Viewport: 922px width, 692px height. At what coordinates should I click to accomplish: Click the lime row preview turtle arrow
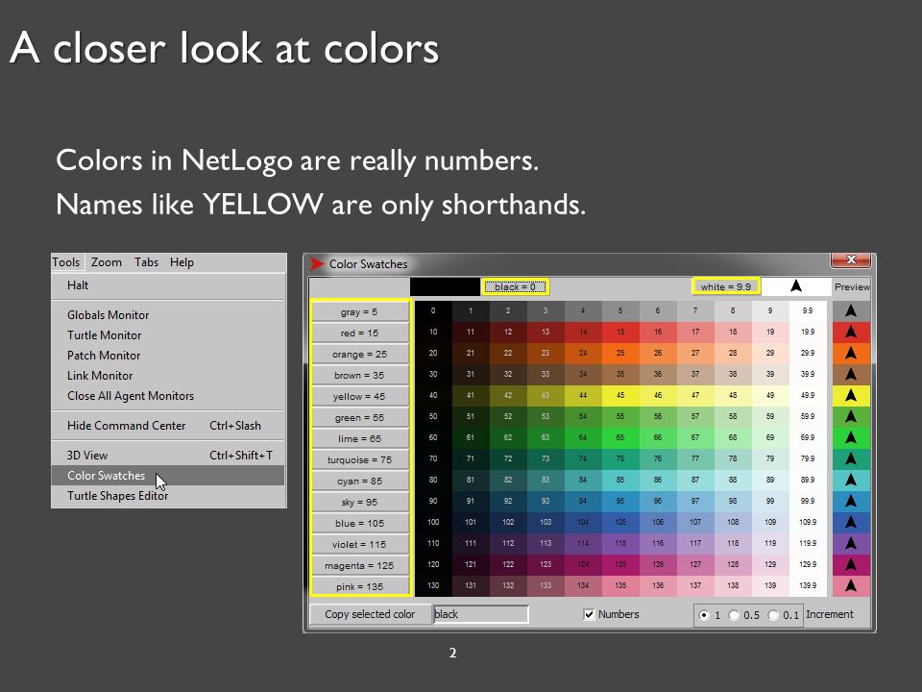click(x=851, y=438)
